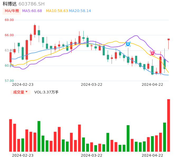181x159 pixels.
Task: Click the 2024-02-23 date on price axis
Action: point(23,84)
